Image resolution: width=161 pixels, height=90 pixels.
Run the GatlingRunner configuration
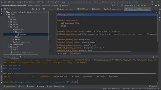click(139, 5)
